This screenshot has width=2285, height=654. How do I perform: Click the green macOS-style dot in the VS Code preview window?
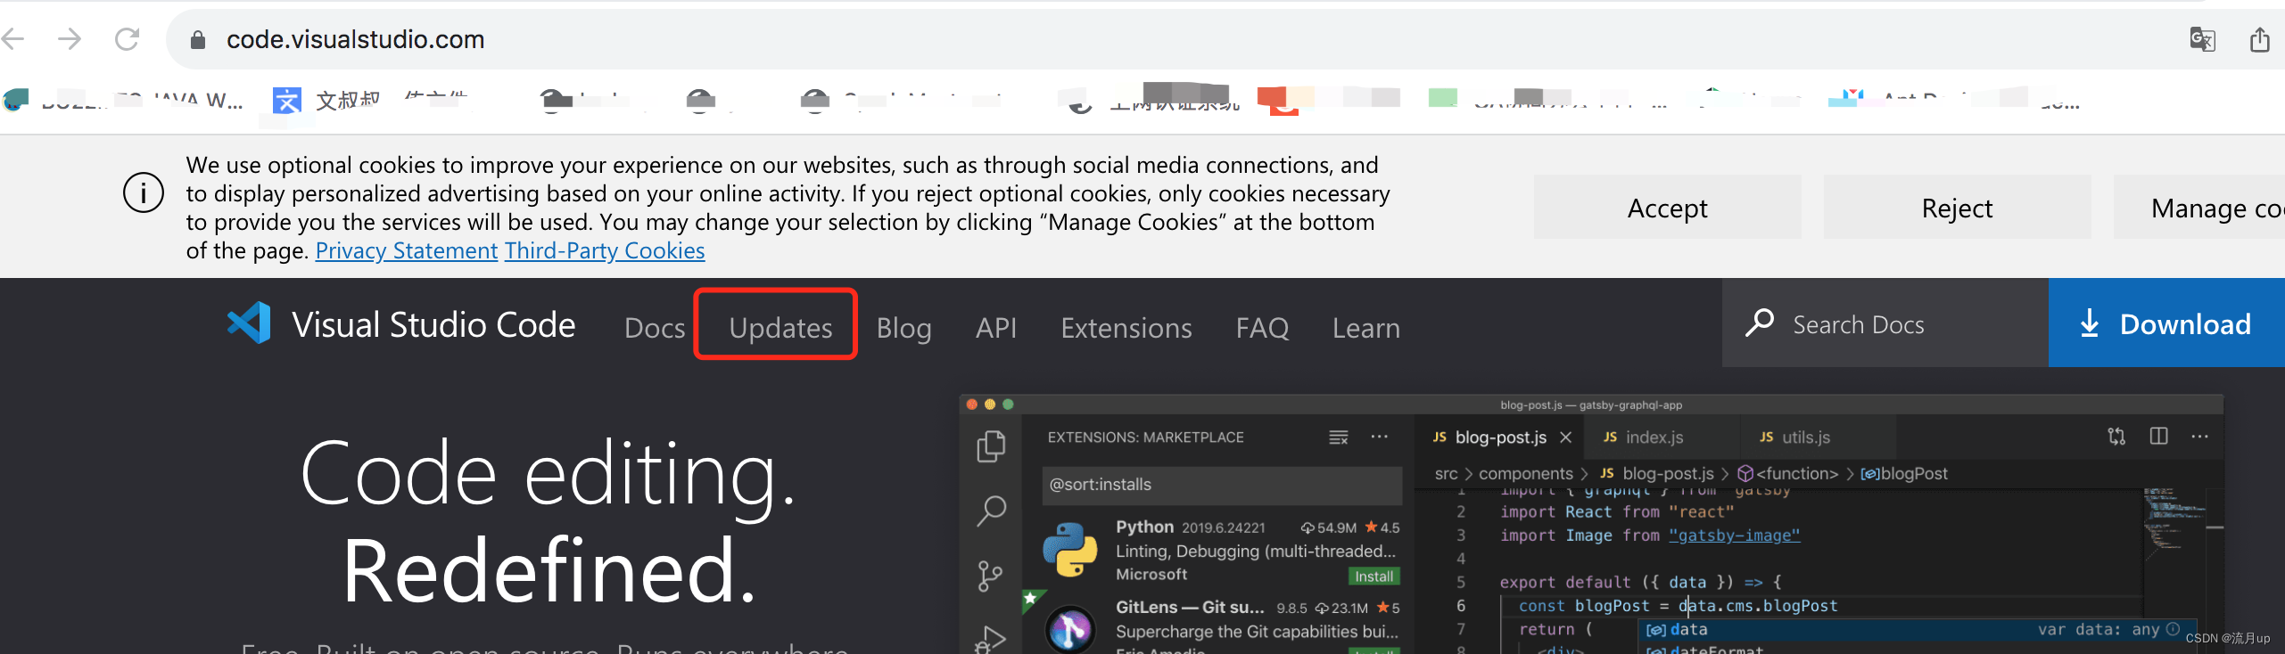[x=1008, y=405]
